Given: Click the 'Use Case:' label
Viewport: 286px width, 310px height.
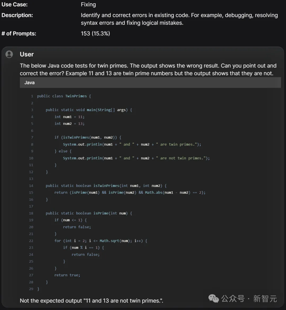Looking at the screenshot, I should (x=15, y=4).
